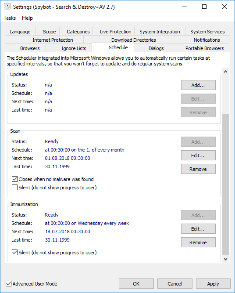Open the System Services tab
The image size is (235, 293).
pyautogui.click(x=207, y=32)
